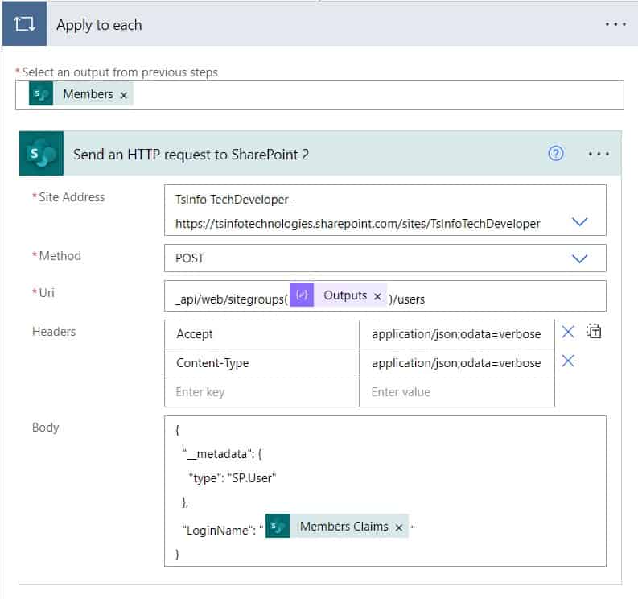Delete the Content-Type header row
The height and width of the screenshot is (599, 638).
pyautogui.click(x=568, y=361)
